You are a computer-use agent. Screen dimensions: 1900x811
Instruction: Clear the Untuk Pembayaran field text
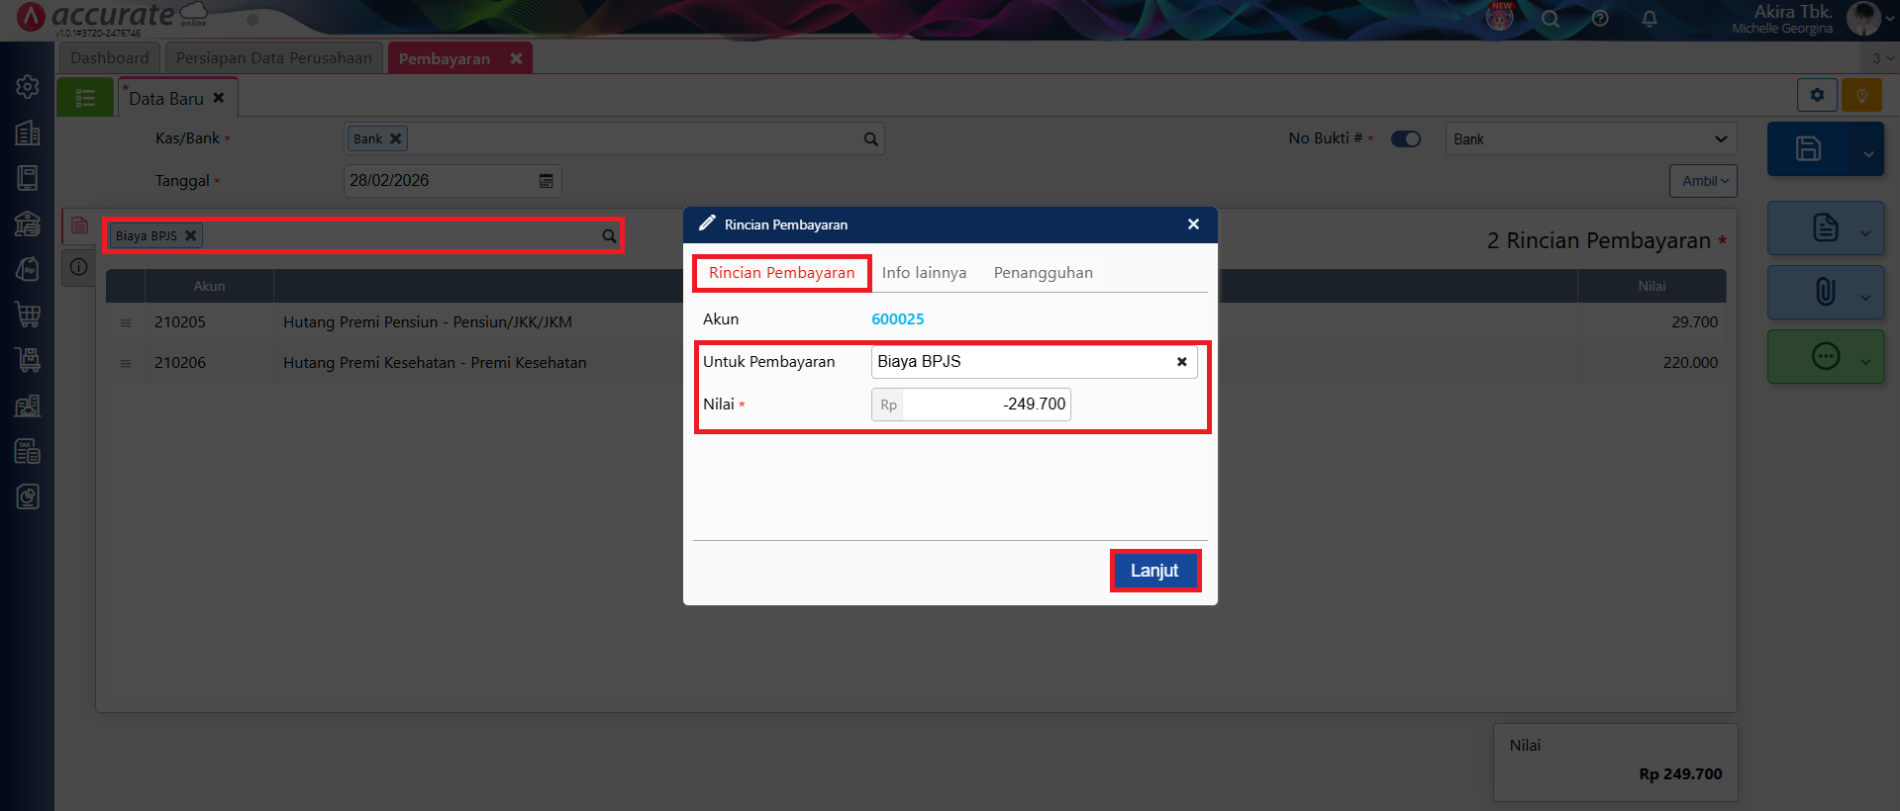click(1181, 362)
